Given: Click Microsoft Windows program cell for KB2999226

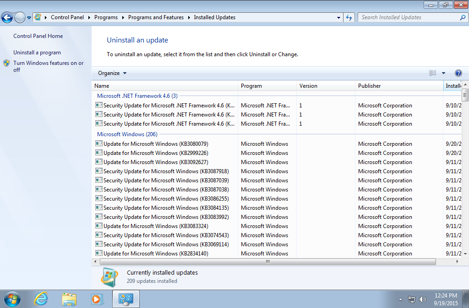Looking at the screenshot, I should (264, 153).
